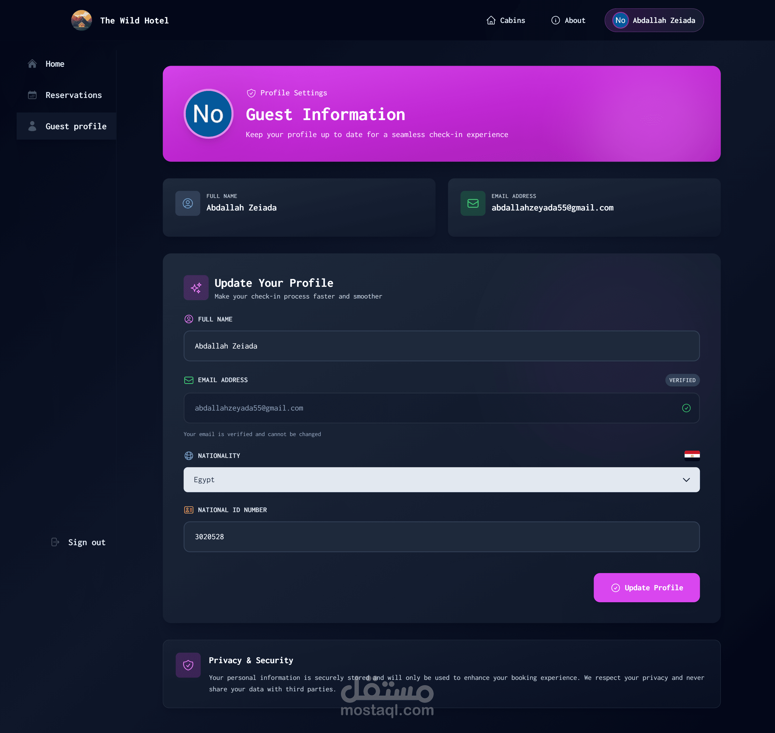Click the Wild Hotel logo image
Image resolution: width=775 pixels, height=733 pixels.
click(x=81, y=20)
